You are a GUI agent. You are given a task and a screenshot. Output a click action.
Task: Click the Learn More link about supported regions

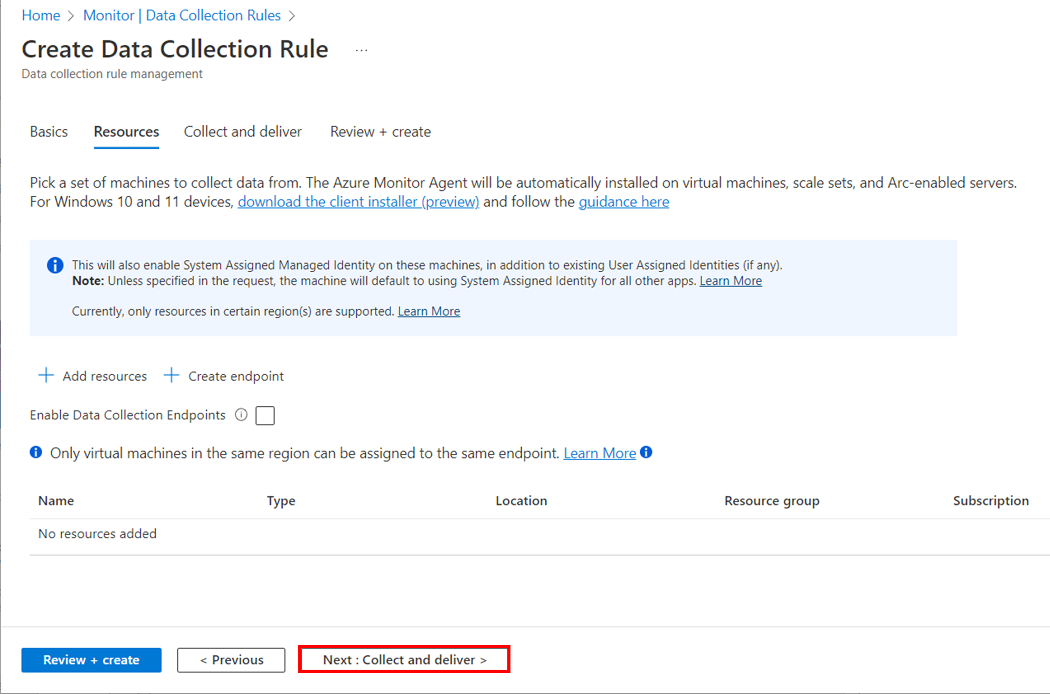pos(429,311)
